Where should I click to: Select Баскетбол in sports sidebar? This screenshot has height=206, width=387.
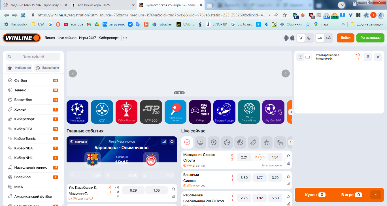(33, 100)
